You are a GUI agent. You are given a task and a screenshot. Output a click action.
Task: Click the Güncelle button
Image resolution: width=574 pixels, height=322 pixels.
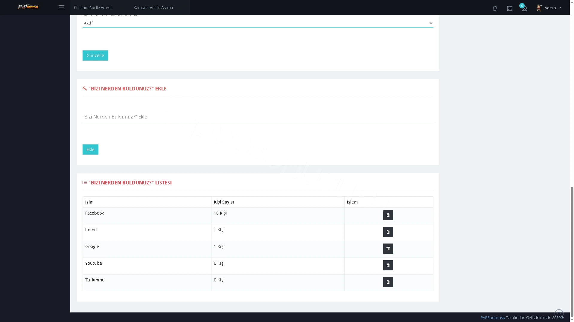pyautogui.click(x=95, y=56)
